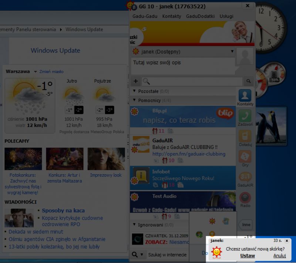Click the Tutaj wpisz swój opis description field
The height and width of the screenshot is (263, 296).
[x=183, y=66]
